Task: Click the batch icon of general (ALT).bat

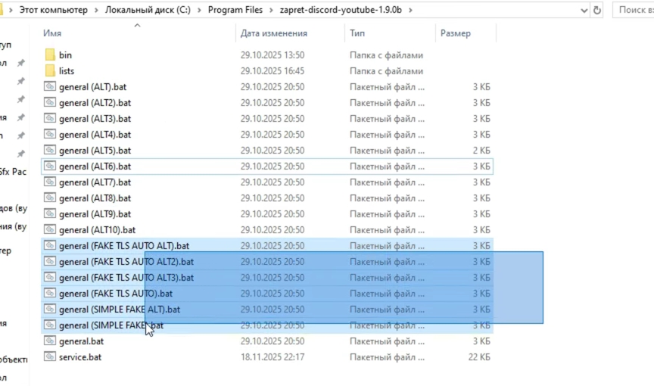Action: [x=50, y=86]
